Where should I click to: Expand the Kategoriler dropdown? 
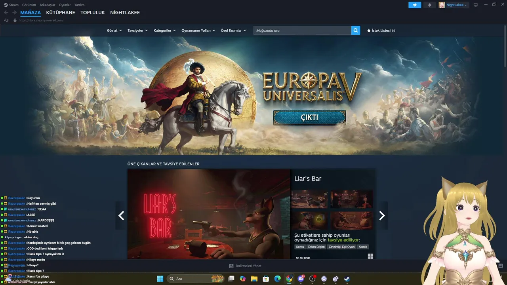[164, 30]
